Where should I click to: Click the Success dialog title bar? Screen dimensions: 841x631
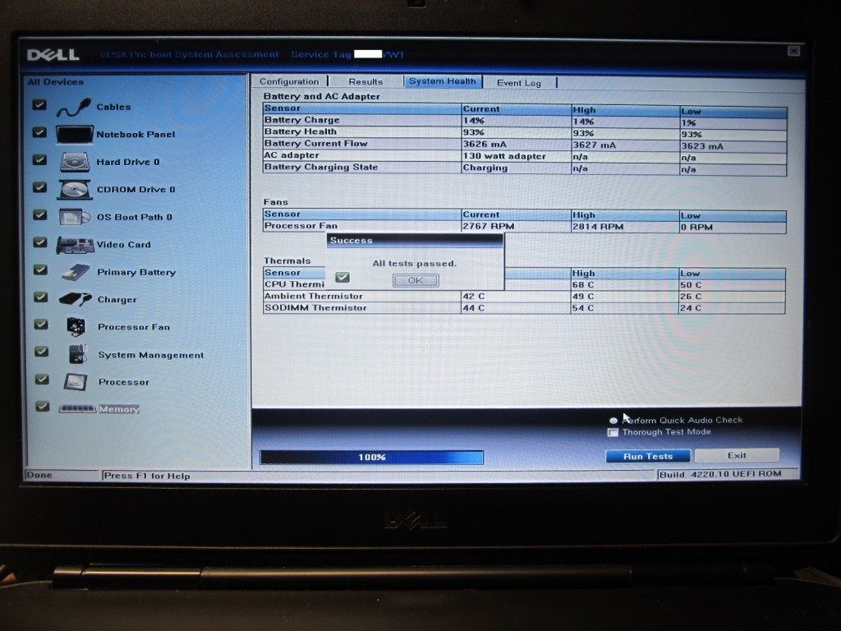click(x=415, y=241)
